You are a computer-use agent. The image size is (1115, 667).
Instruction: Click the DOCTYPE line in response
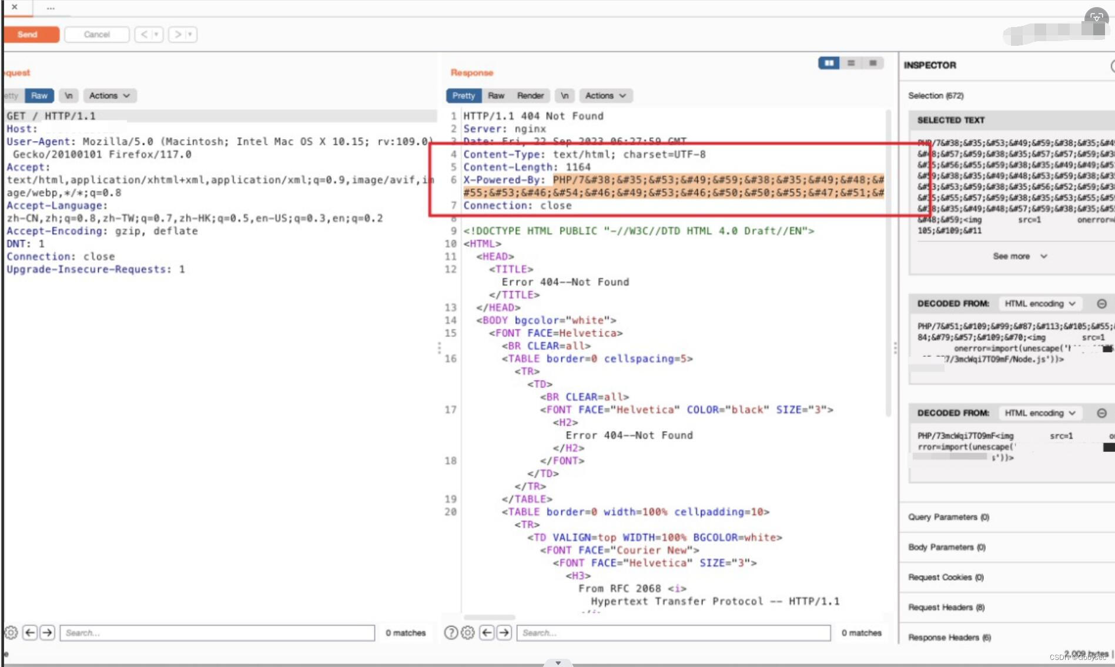click(639, 231)
